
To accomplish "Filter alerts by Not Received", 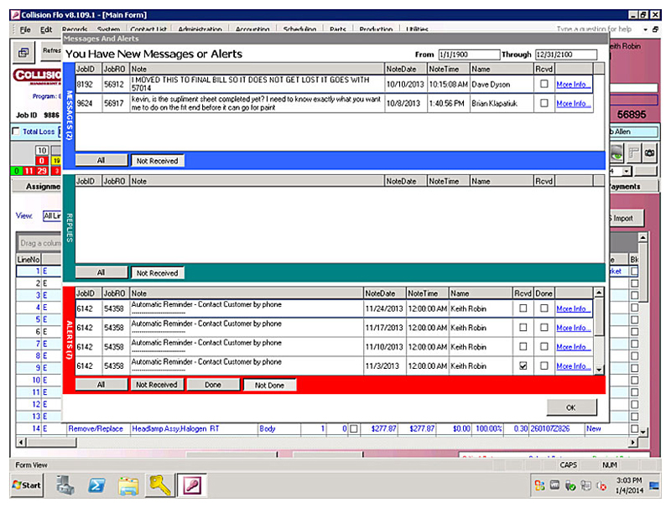I will (x=157, y=385).
